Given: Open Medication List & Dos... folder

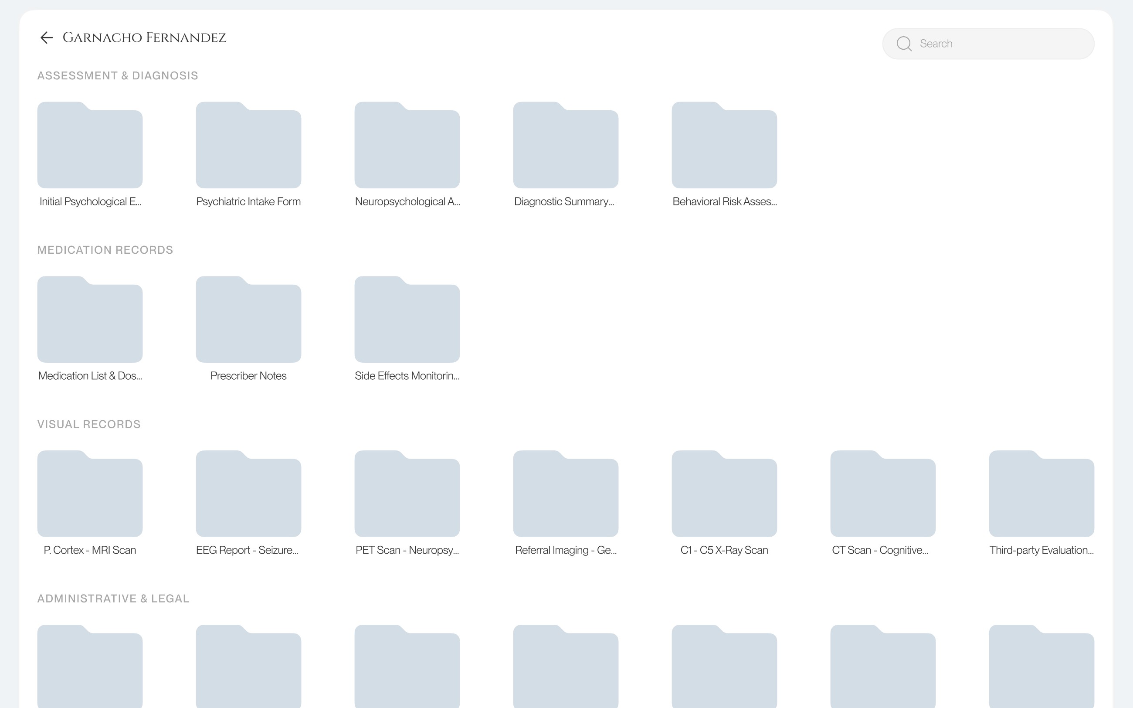Looking at the screenshot, I should (90, 320).
